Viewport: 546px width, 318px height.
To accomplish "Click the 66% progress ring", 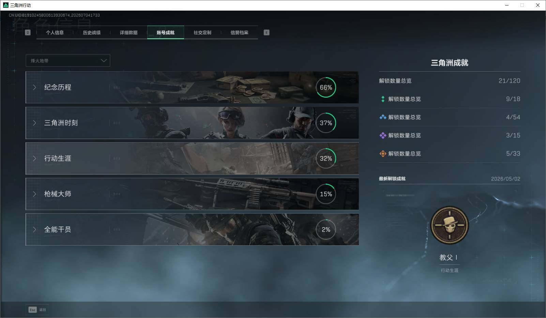I will pyautogui.click(x=326, y=87).
